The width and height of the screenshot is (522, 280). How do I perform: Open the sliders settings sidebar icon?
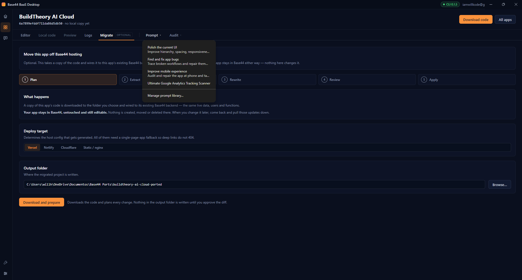5,273
